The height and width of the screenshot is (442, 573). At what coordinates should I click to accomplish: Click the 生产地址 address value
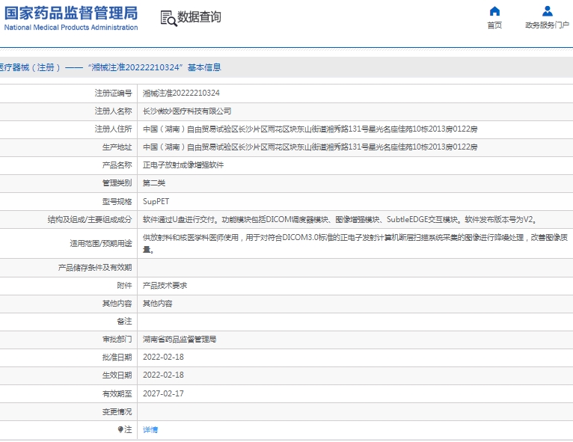click(x=310, y=147)
